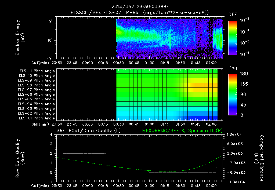Click the 10^-3 tick on the DEF scale
The image size is (275, 190).
pos(244,20)
